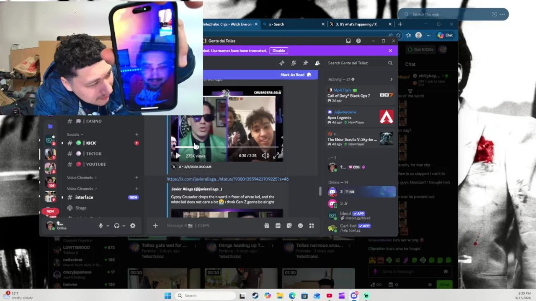This screenshot has width=536, height=301.
Task: Open server icon with 101 badge
Action: point(50,183)
